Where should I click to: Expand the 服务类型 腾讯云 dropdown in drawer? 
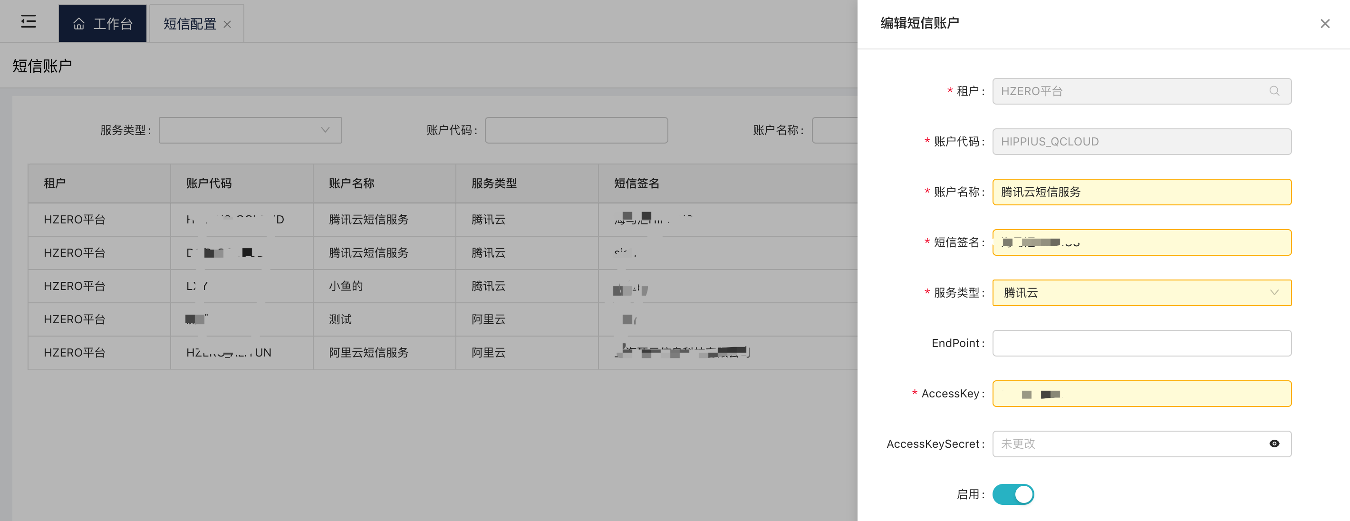pos(1142,292)
